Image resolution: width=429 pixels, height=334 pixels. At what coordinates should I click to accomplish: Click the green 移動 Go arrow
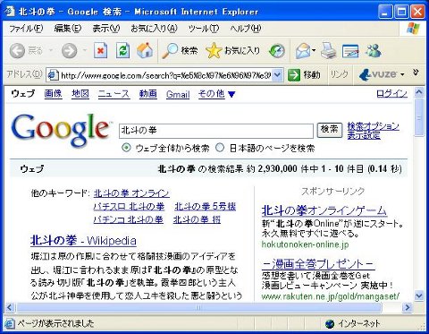click(x=294, y=74)
